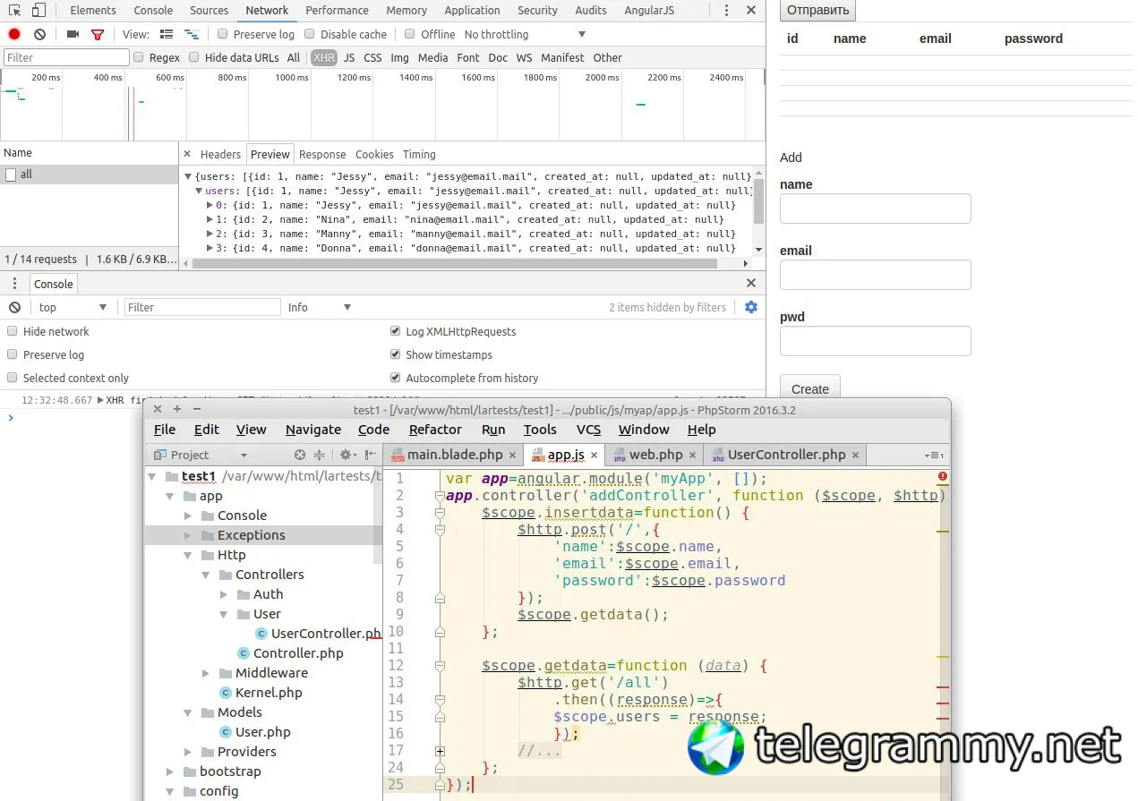Viewport: 1138px width, 801px height.
Task: Toggle the waterfall overview view icon
Action: pos(191,34)
